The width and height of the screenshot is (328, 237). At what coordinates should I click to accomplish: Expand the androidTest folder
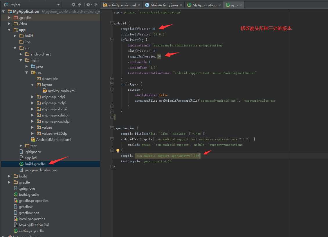click(21, 54)
